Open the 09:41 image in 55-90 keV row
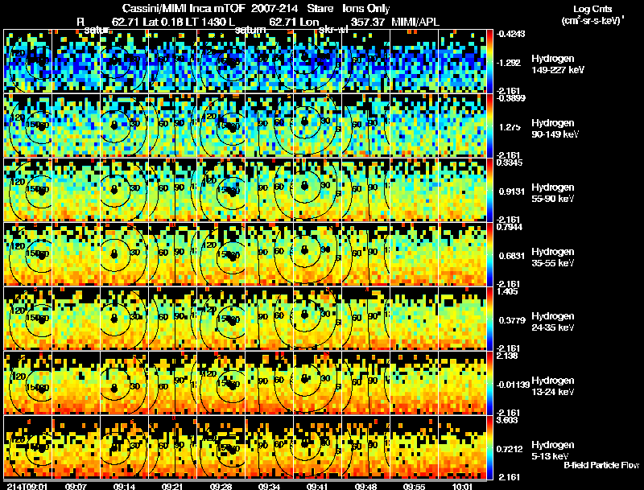The image size is (644, 490). pos(317,190)
